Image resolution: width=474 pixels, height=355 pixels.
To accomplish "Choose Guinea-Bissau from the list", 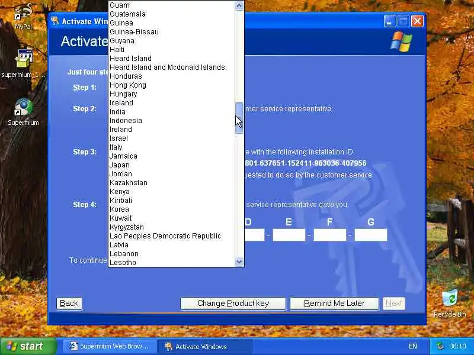I will (172, 32).
